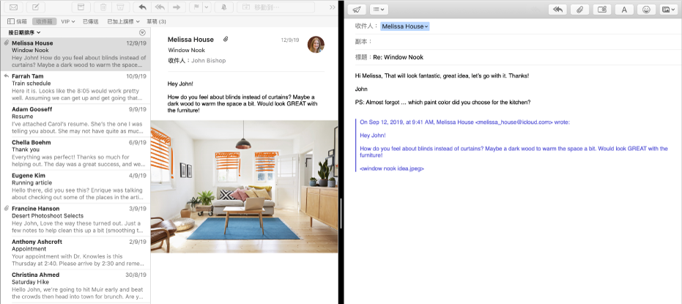Show more toolbar items with the double chevron
Screen dimensions: 682x304
pyautogui.click(x=333, y=7)
